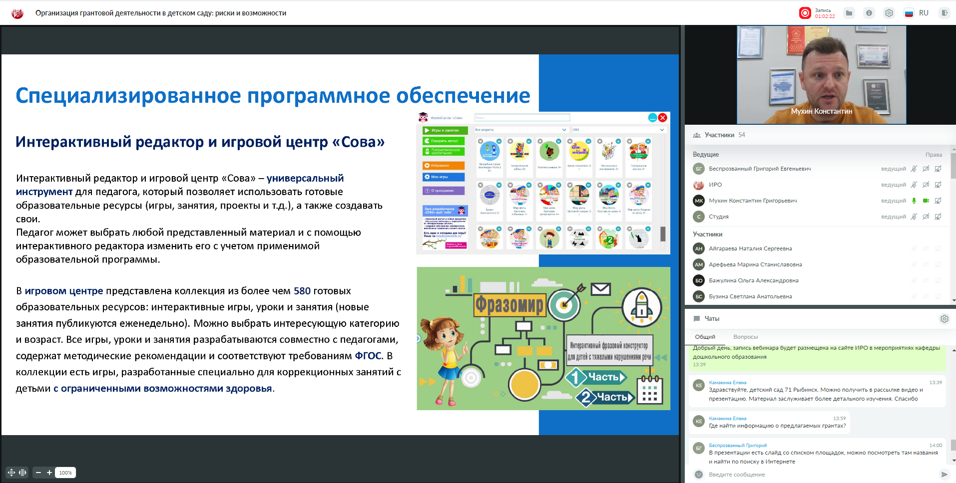The image size is (956, 483).
Task: Toggle screen sharing for Беспрозванный Григорий Евгеньевич
Action: 938,169
